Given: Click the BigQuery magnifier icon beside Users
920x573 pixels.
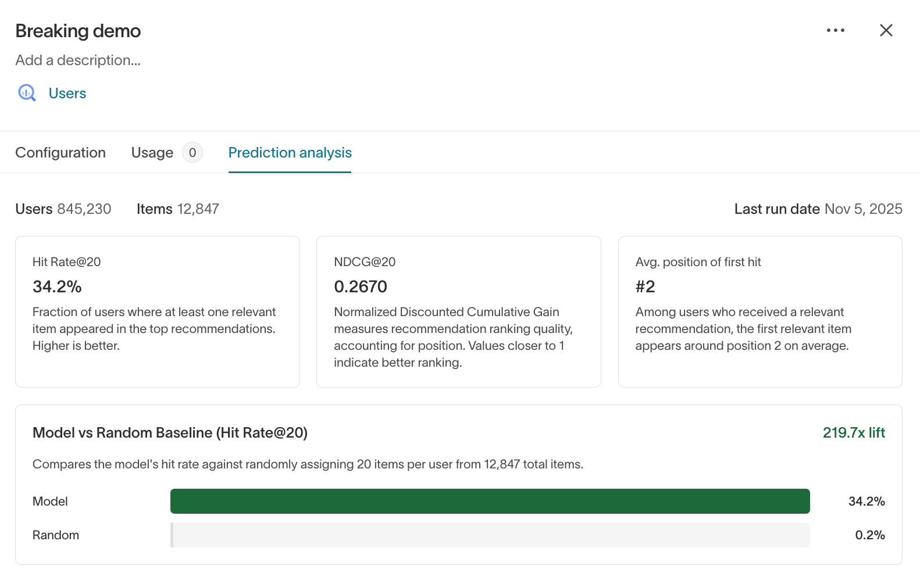Looking at the screenshot, I should pyautogui.click(x=27, y=93).
